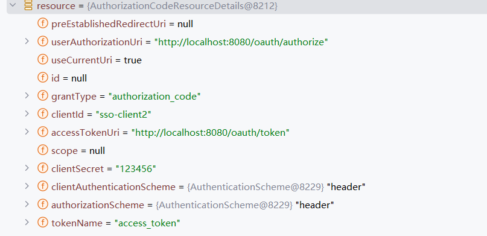
Task: Select the "sso-client2" value
Action: click(123, 115)
